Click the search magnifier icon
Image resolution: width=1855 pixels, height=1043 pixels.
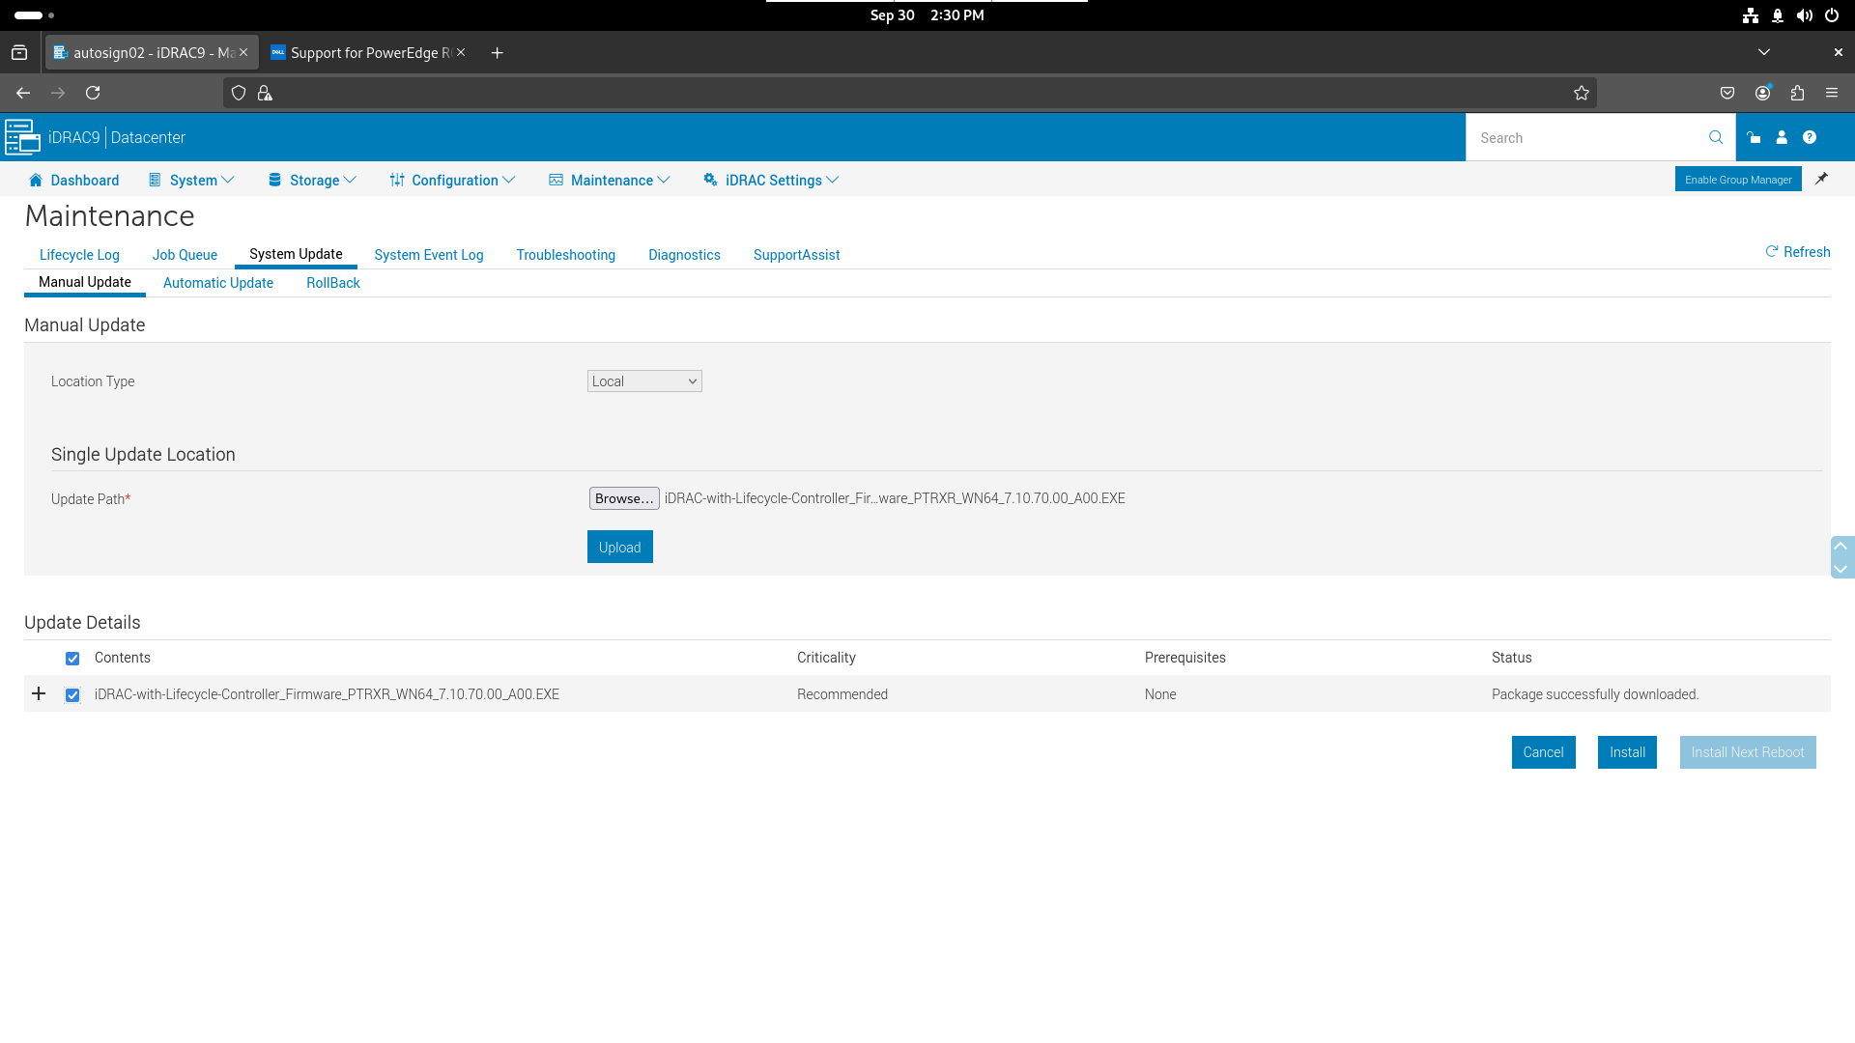coord(1716,137)
